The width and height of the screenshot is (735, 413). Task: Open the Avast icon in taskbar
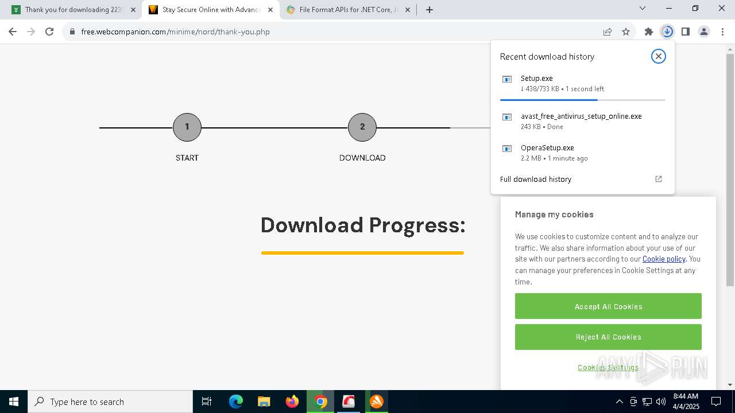[x=377, y=402]
